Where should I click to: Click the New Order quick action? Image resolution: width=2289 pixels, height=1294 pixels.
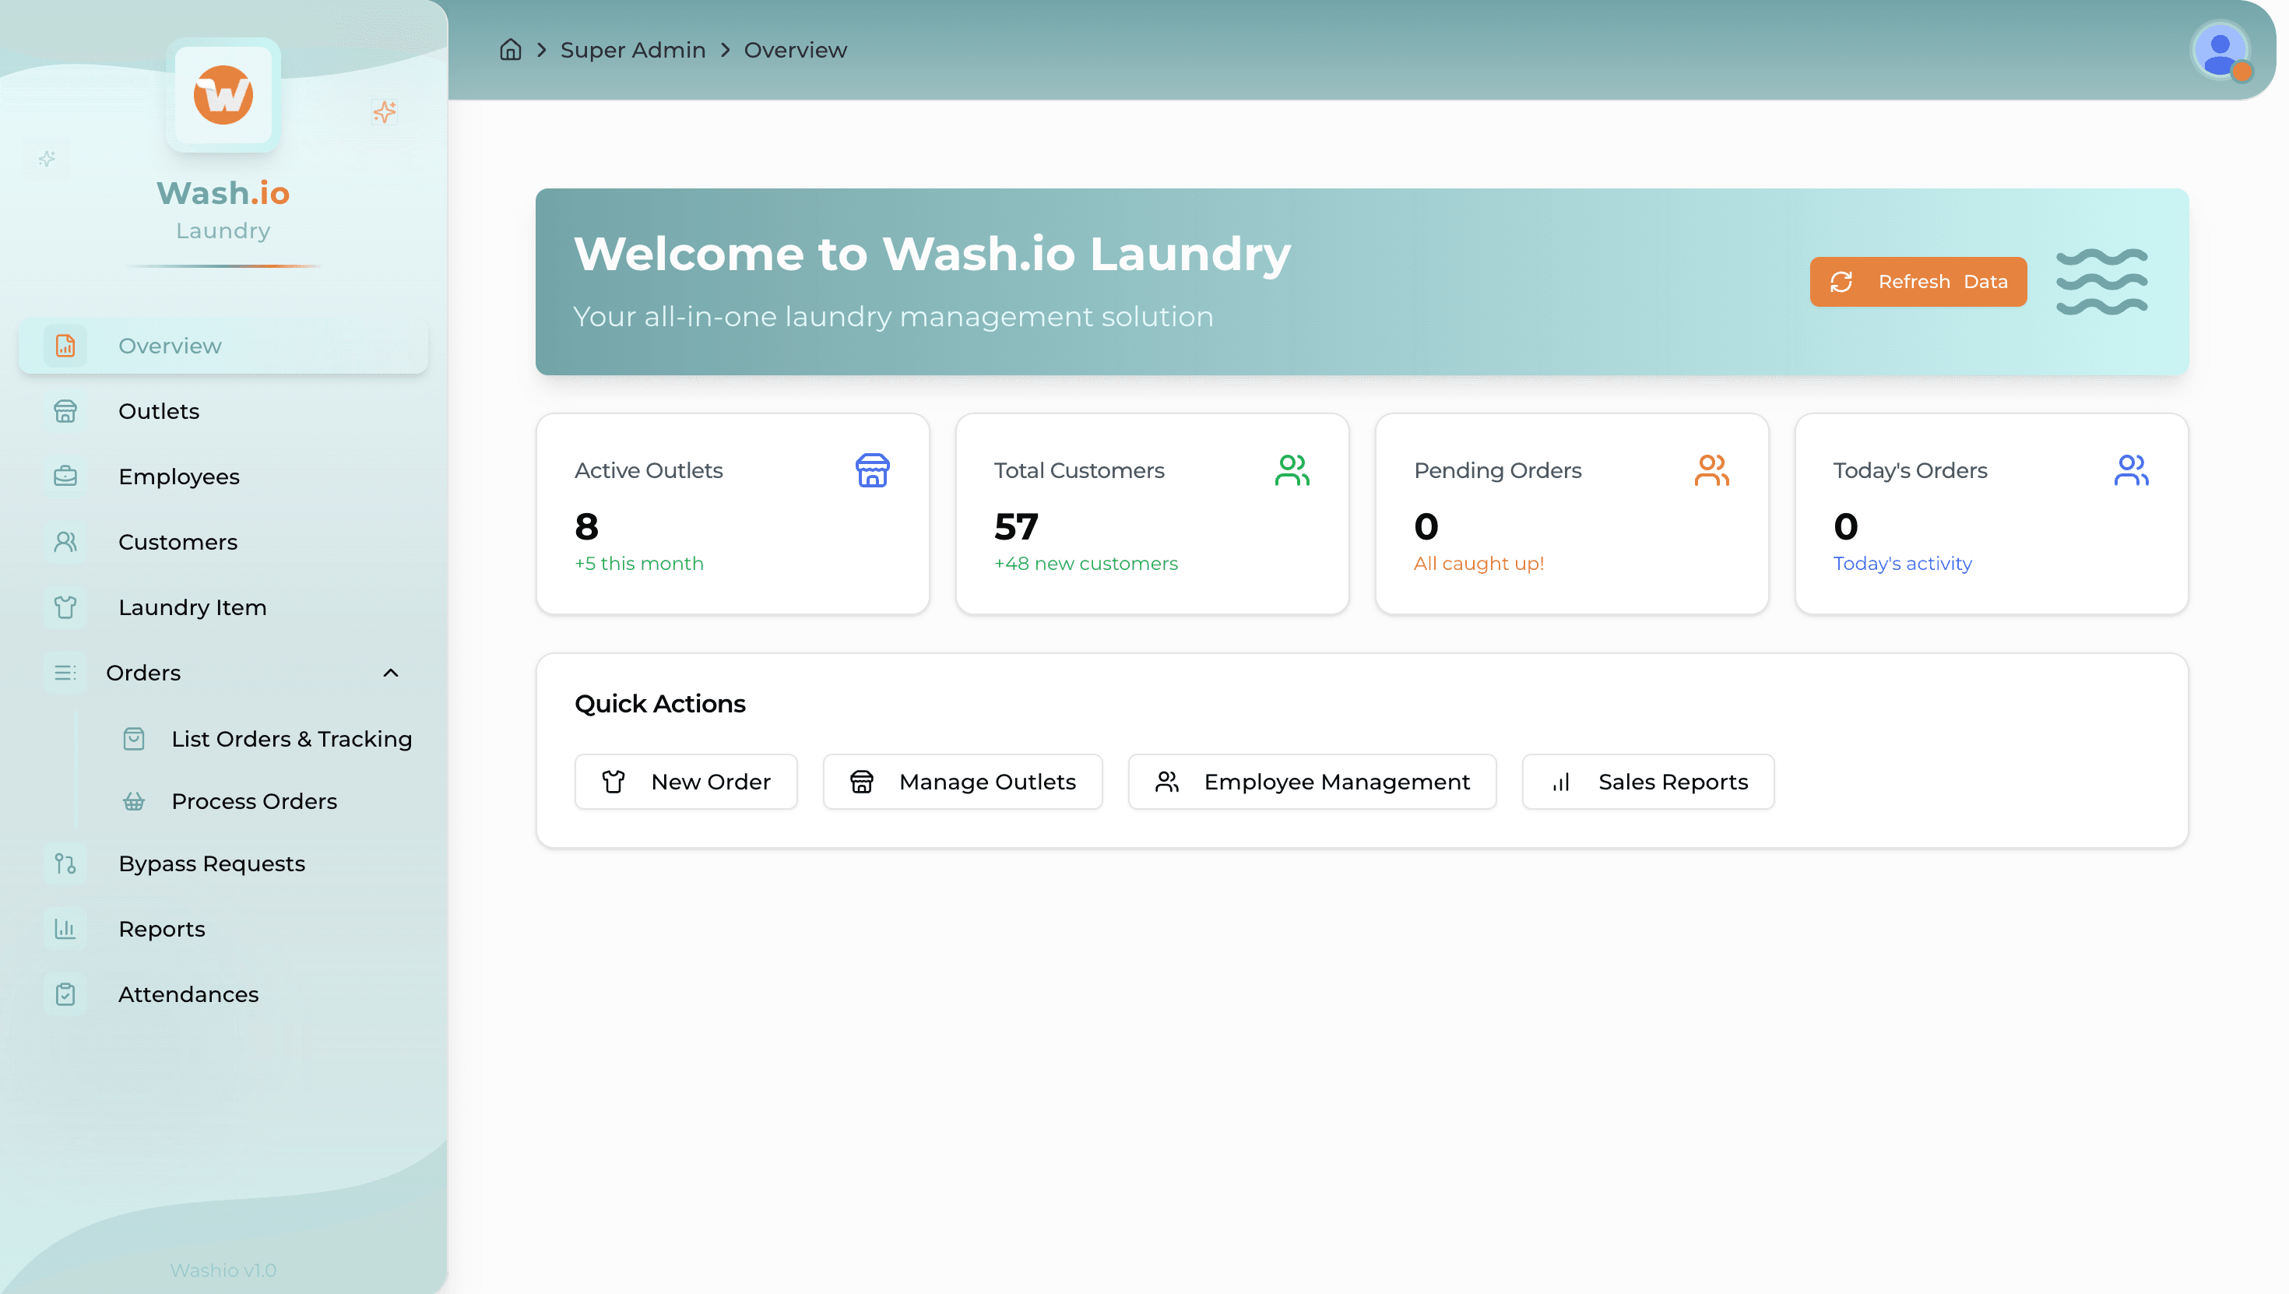point(685,781)
